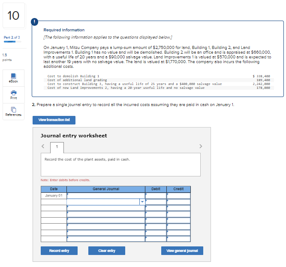Click the Print icon
This screenshot has height=267, width=286.
tap(13, 93)
